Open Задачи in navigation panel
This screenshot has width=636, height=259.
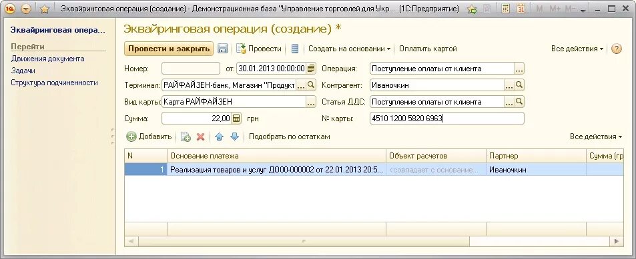tap(23, 71)
